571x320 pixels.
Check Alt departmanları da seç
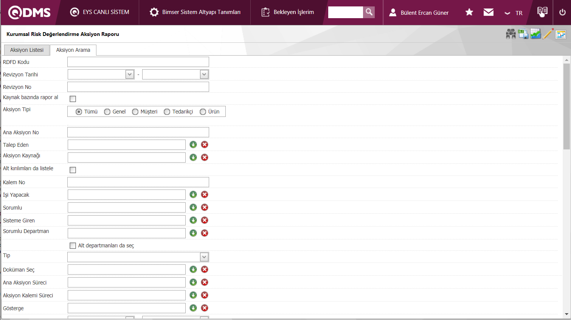(73, 245)
